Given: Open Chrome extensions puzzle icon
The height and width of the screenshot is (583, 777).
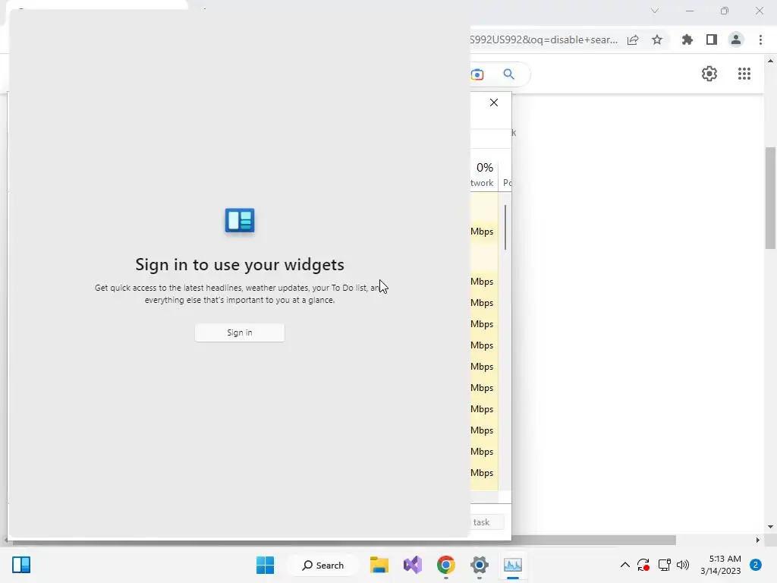Looking at the screenshot, I should [x=687, y=40].
